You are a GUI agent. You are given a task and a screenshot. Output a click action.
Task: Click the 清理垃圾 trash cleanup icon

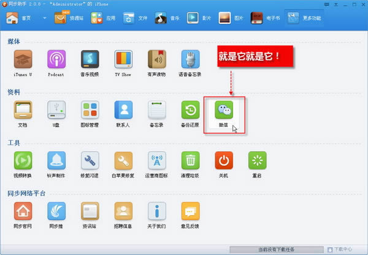190,161
